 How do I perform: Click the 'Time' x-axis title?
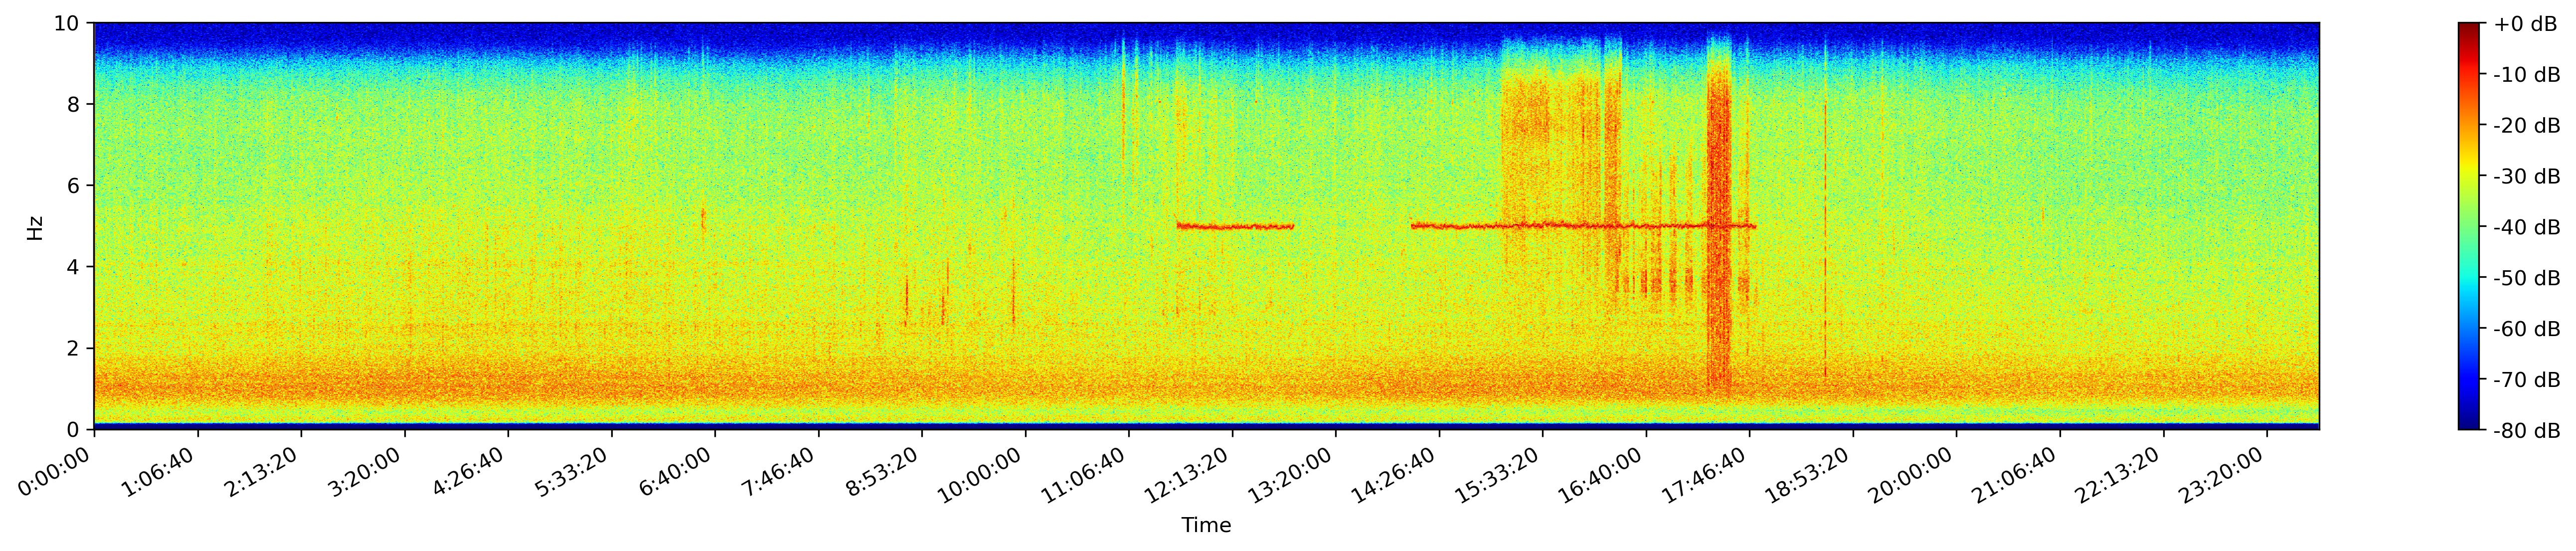1206,526
